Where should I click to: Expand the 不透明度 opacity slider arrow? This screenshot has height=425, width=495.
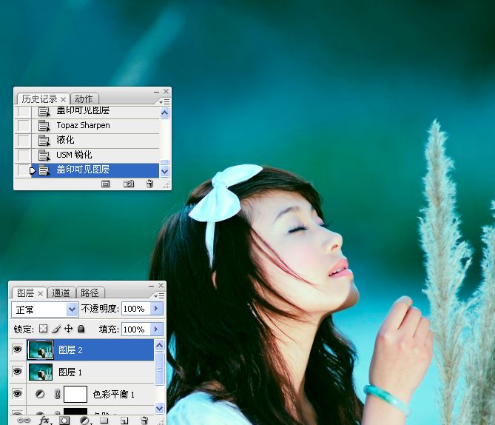[x=156, y=309]
